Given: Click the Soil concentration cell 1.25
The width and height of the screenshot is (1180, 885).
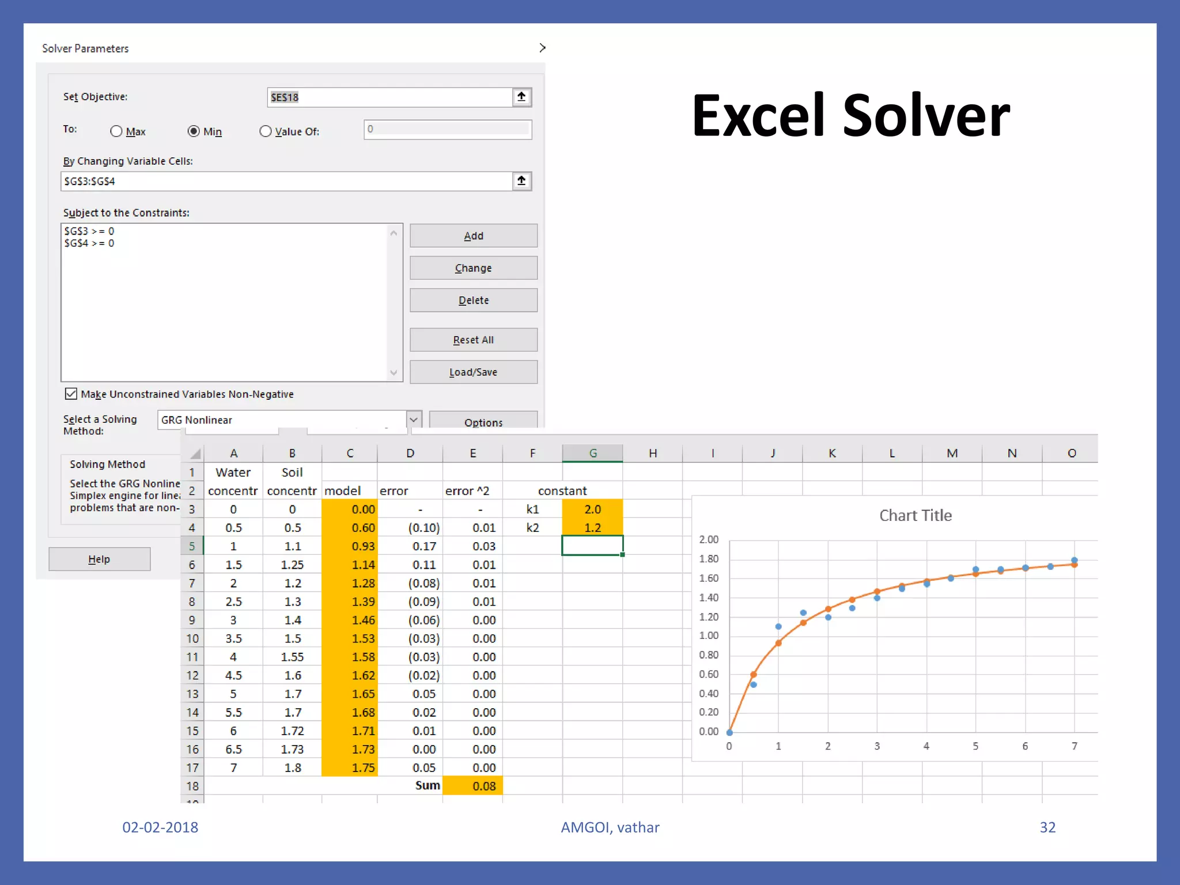Looking at the screenshot, I should pyautogui.click(x=292, y=565).
